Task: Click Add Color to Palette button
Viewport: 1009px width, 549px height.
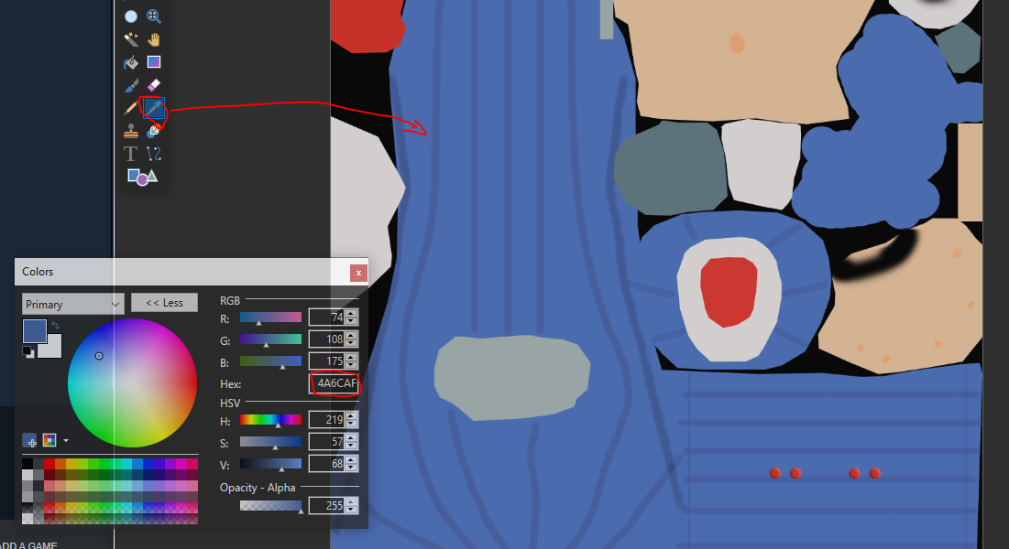Action: [x=29, y=440]
